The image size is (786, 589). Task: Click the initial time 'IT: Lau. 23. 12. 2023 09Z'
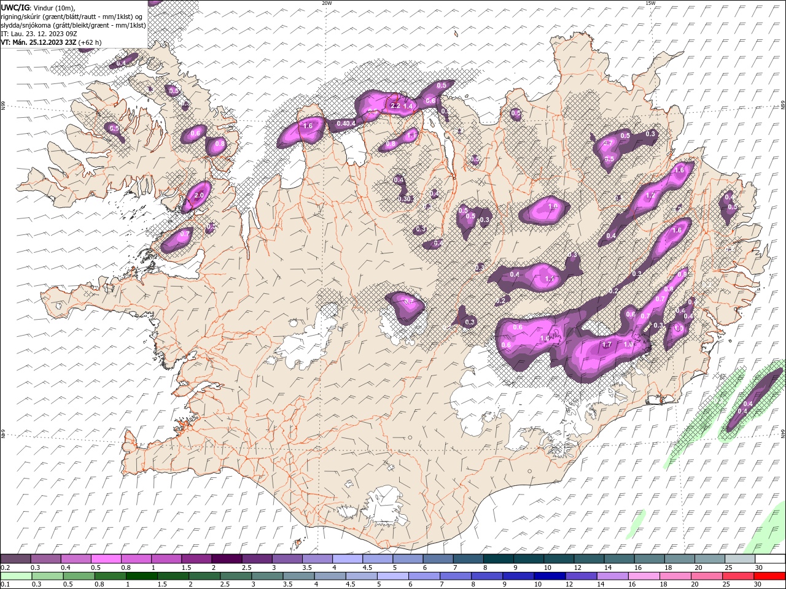coord(39,34)
